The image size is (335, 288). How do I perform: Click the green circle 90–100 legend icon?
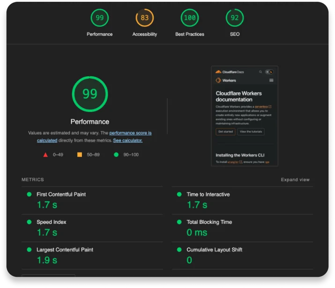pos(116,155)
